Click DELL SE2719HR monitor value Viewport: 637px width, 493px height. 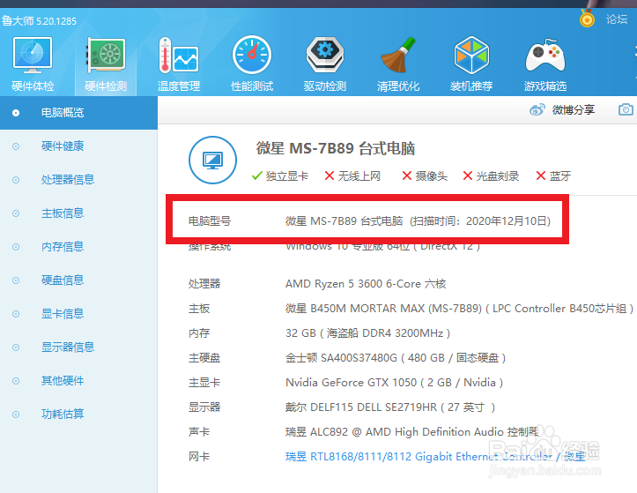[x=390, y=407]
